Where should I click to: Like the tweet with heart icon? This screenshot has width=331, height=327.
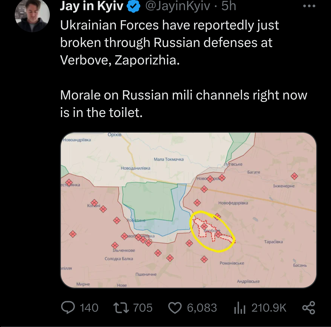click(x=175, y=308)
